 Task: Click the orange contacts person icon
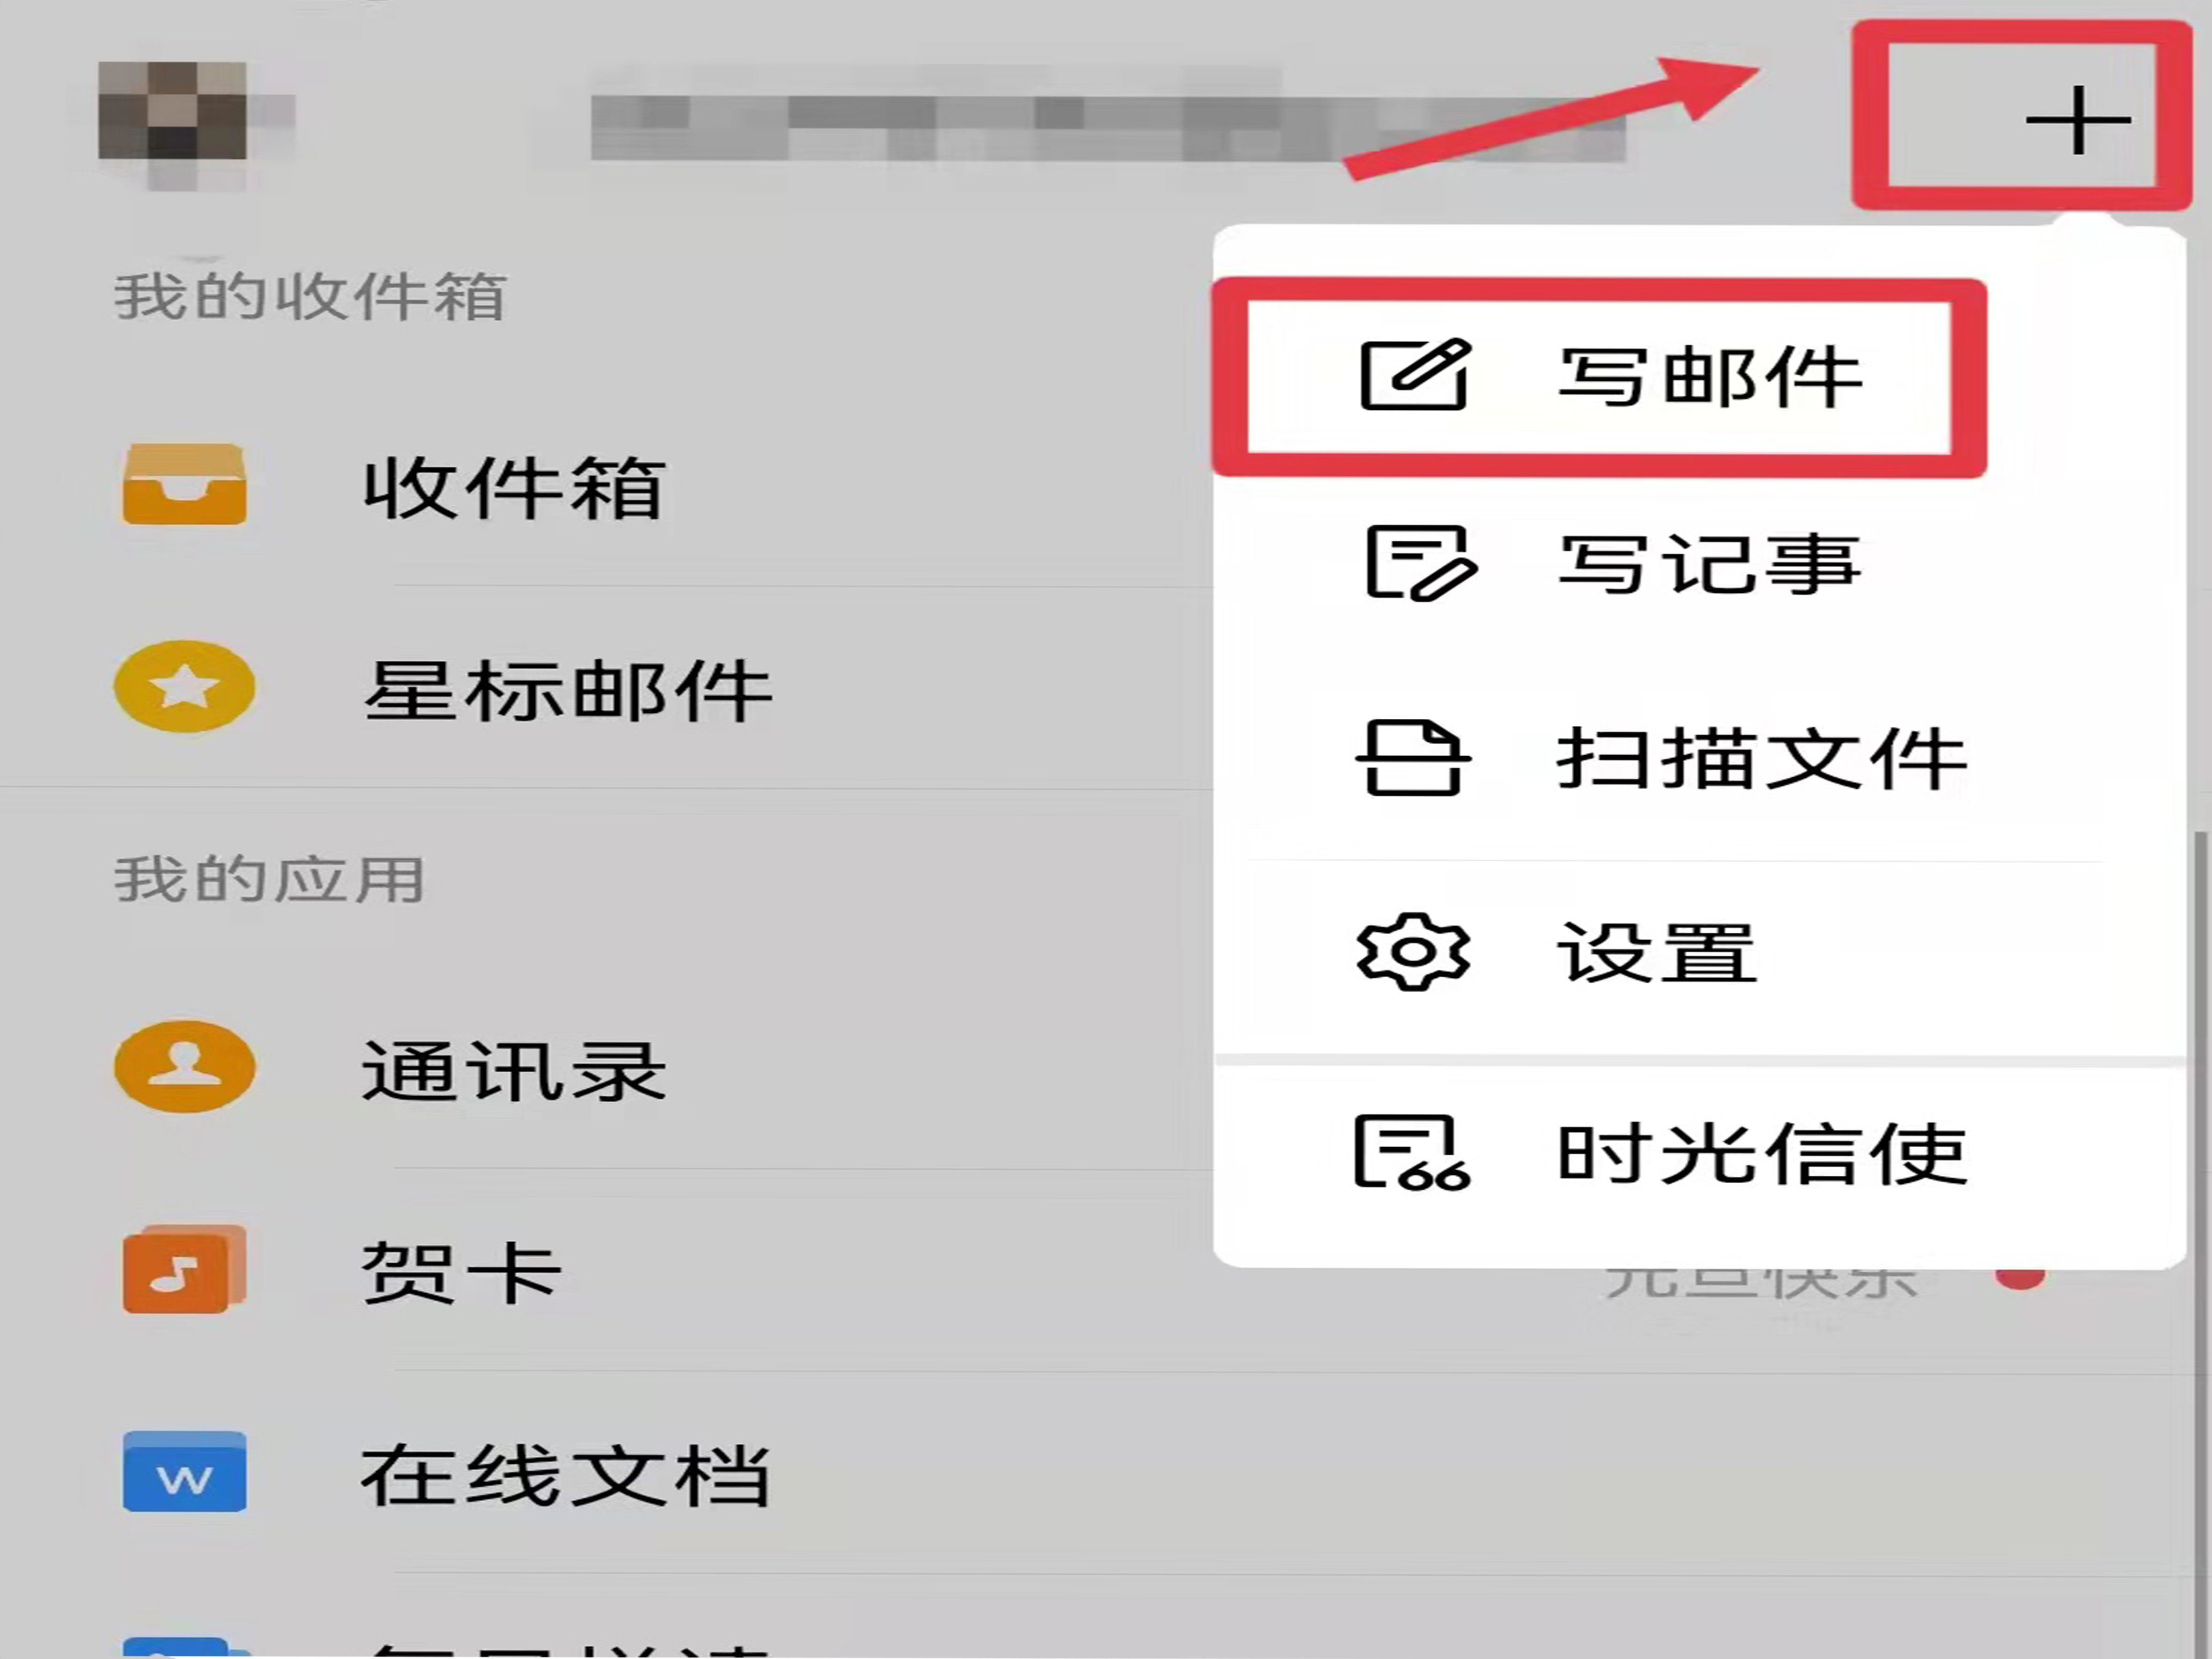(x=184, y=1067)
